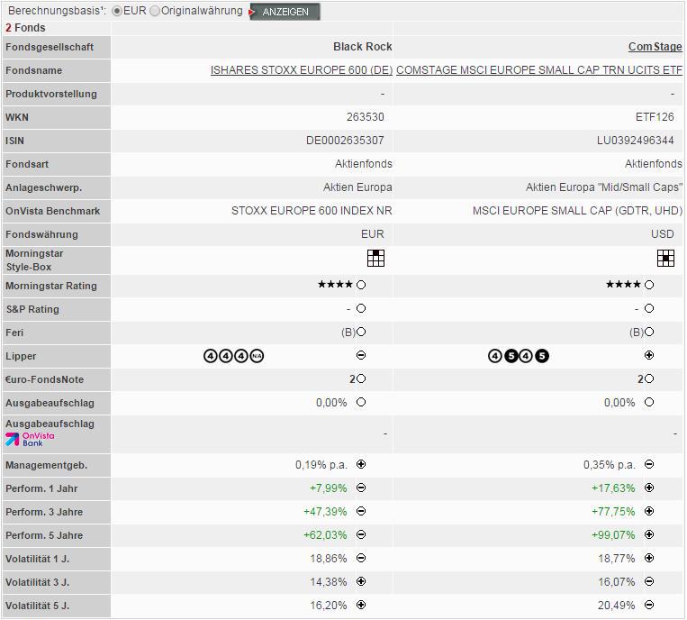687x620 pixels.
Task: Click the OnVista Bank logo
Action: (30, 440)
